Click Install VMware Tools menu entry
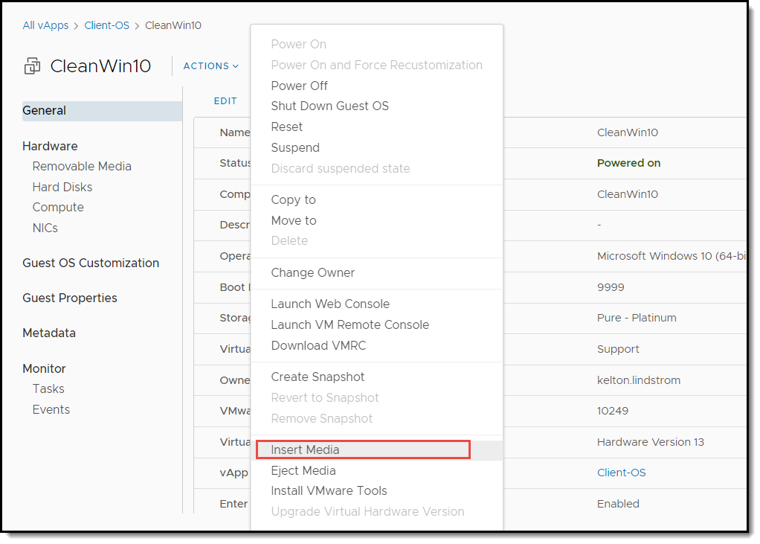This screenshot has height=544, width=760. [329, 490]
